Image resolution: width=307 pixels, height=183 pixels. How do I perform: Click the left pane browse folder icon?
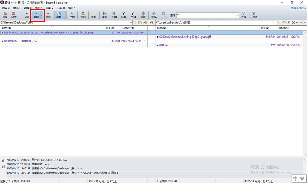coord(140,23)
